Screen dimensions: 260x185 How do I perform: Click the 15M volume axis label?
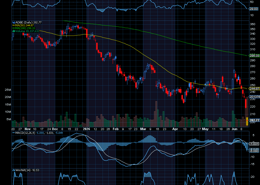[8, 105]
